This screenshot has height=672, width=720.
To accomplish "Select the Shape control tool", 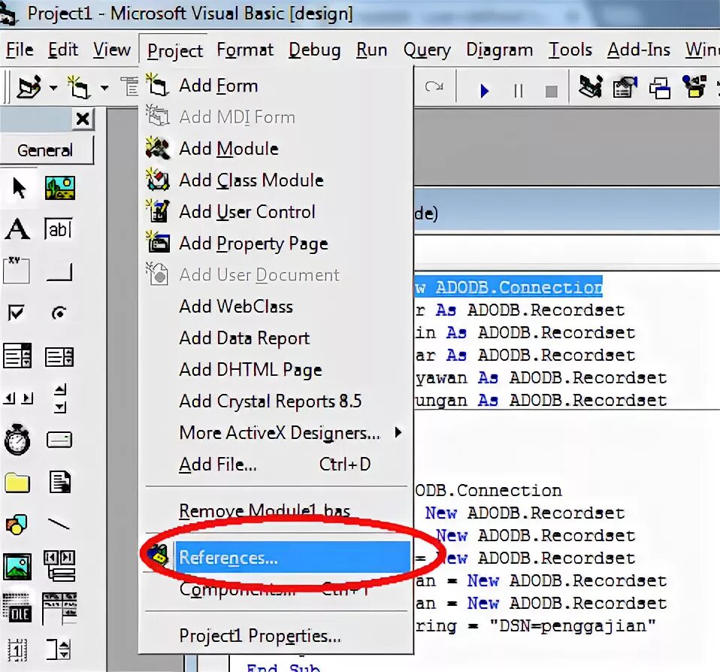I will (17, 524).
